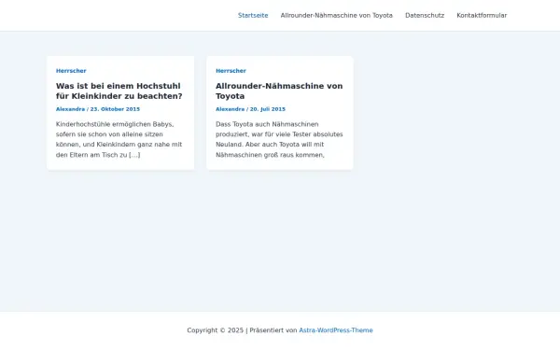Click author Alexandra on the 23. Oktober 2015 post
This screenshot has width=560, height=350.
point(70,109)
